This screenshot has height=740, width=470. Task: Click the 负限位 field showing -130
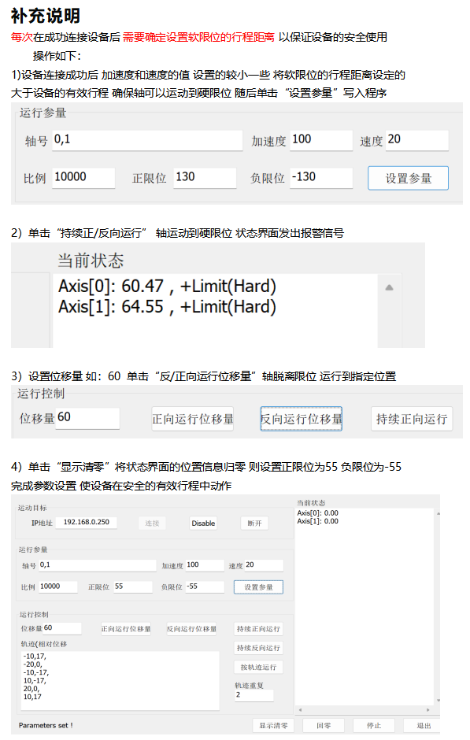(321, 179)
